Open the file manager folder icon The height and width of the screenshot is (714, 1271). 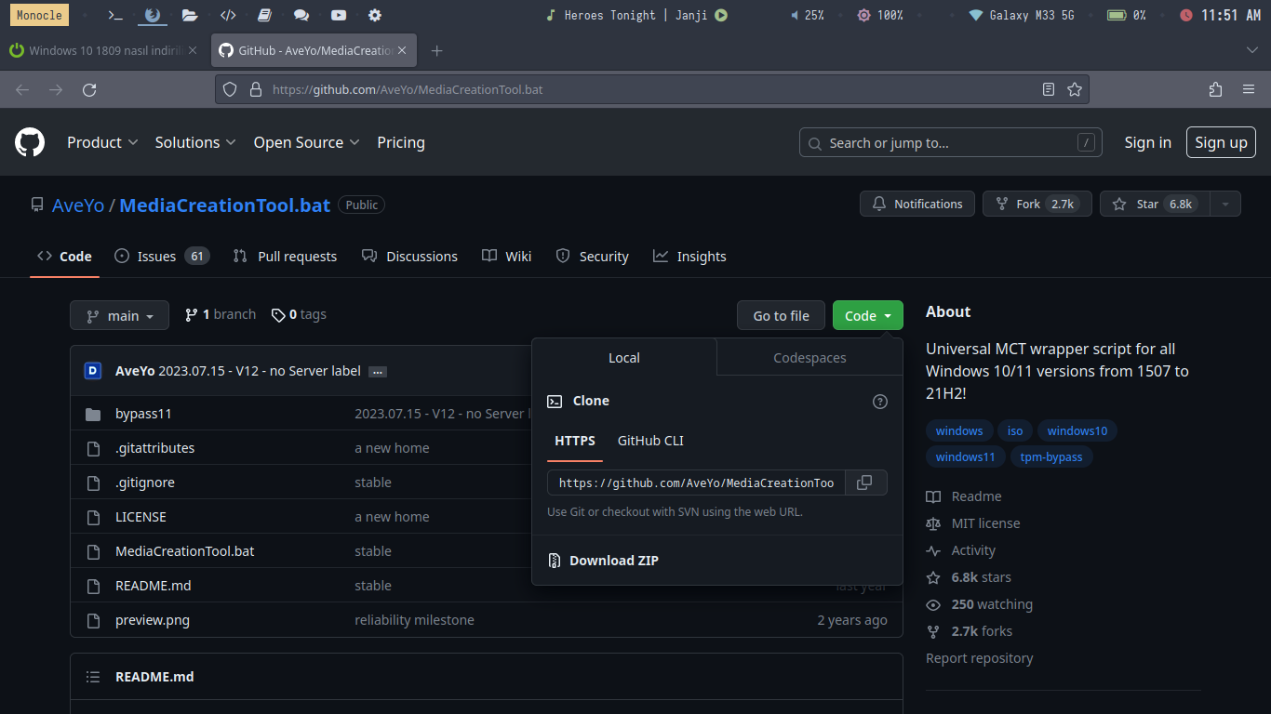[190, 15]
